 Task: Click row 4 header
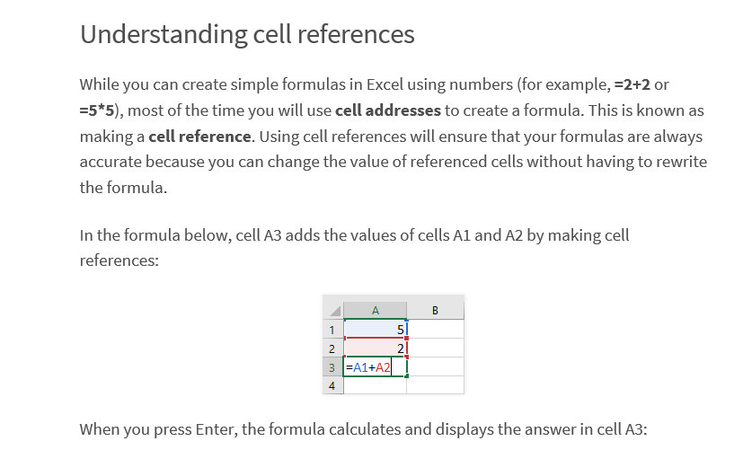click(332, 385)
